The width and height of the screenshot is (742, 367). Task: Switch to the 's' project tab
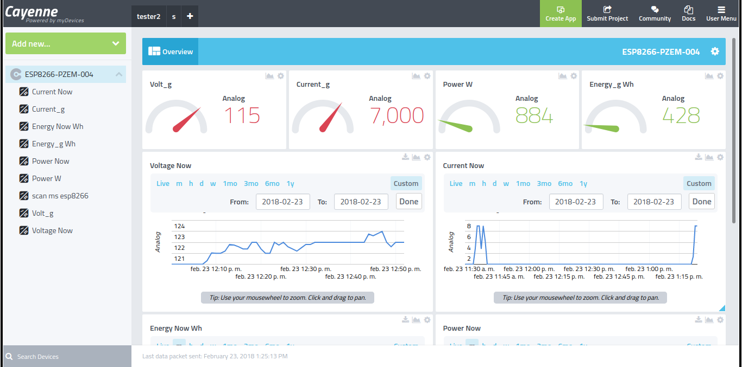click(174, 16)
